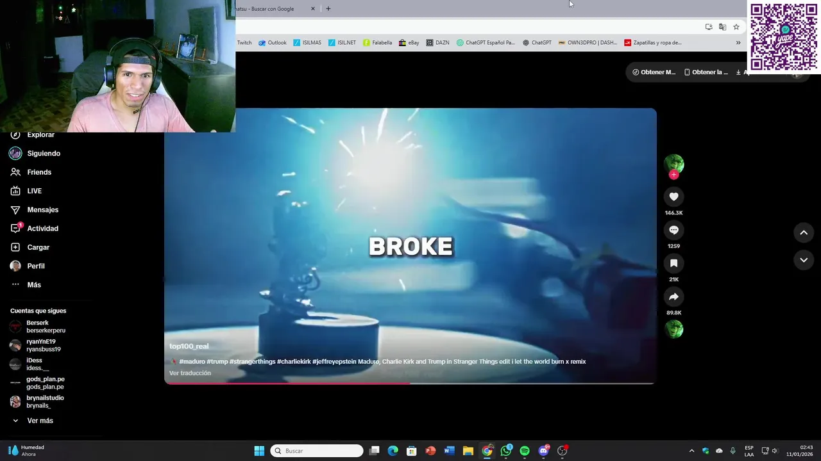Click the taskbar Buscar search box

click(317, 451)
